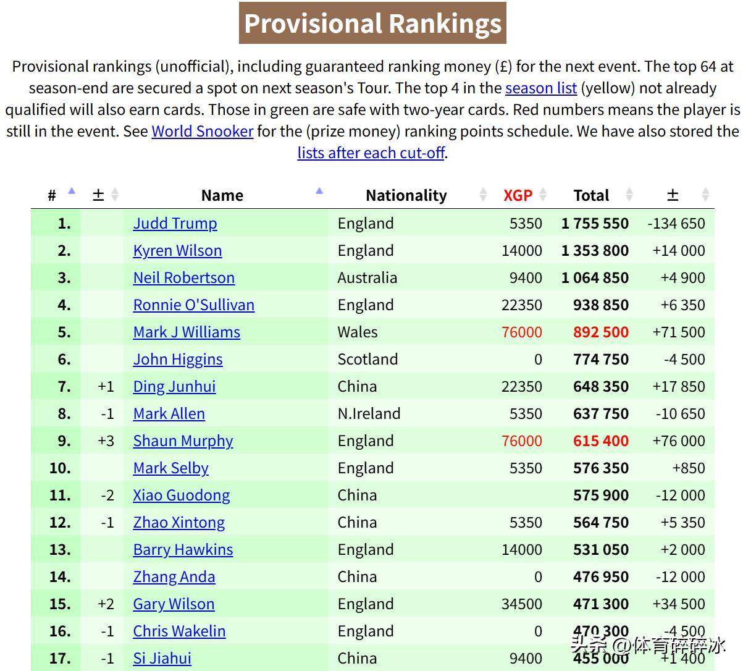Open Shaun Murphy's player page

[x=183, y=441]
